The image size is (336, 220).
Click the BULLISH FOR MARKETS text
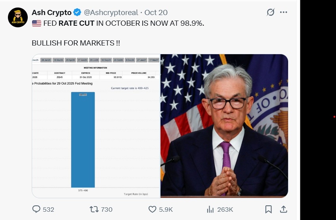coord(76,42)
